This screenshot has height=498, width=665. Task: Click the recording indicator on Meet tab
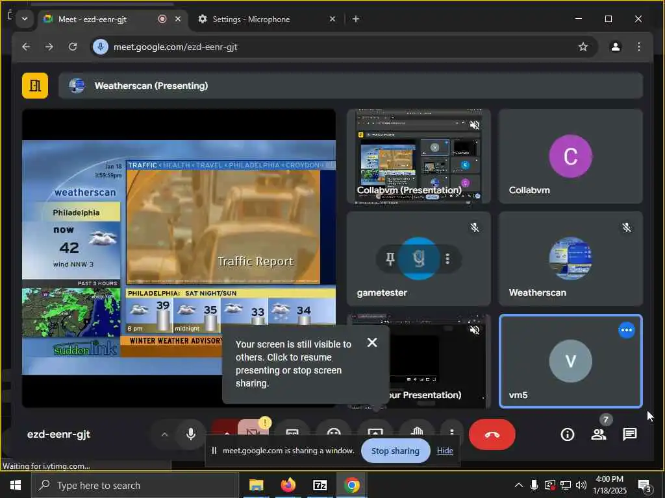pos(162,19)
